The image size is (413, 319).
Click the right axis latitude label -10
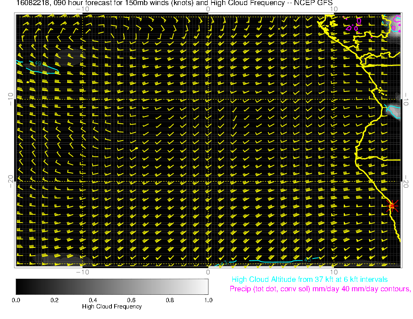tap(406, 99)
